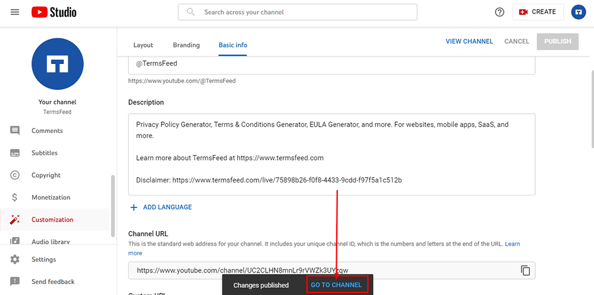Open Monetization in the sidebar
Image resolution: width=594 pixels, height=295 pixels.
[x=55, y=197]
